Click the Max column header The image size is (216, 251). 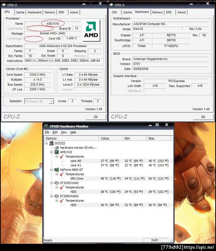click(x=158, y=138)
